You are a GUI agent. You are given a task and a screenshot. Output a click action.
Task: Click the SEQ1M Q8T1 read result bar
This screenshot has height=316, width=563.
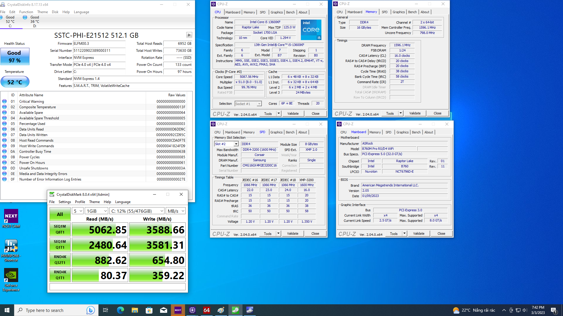100,230
